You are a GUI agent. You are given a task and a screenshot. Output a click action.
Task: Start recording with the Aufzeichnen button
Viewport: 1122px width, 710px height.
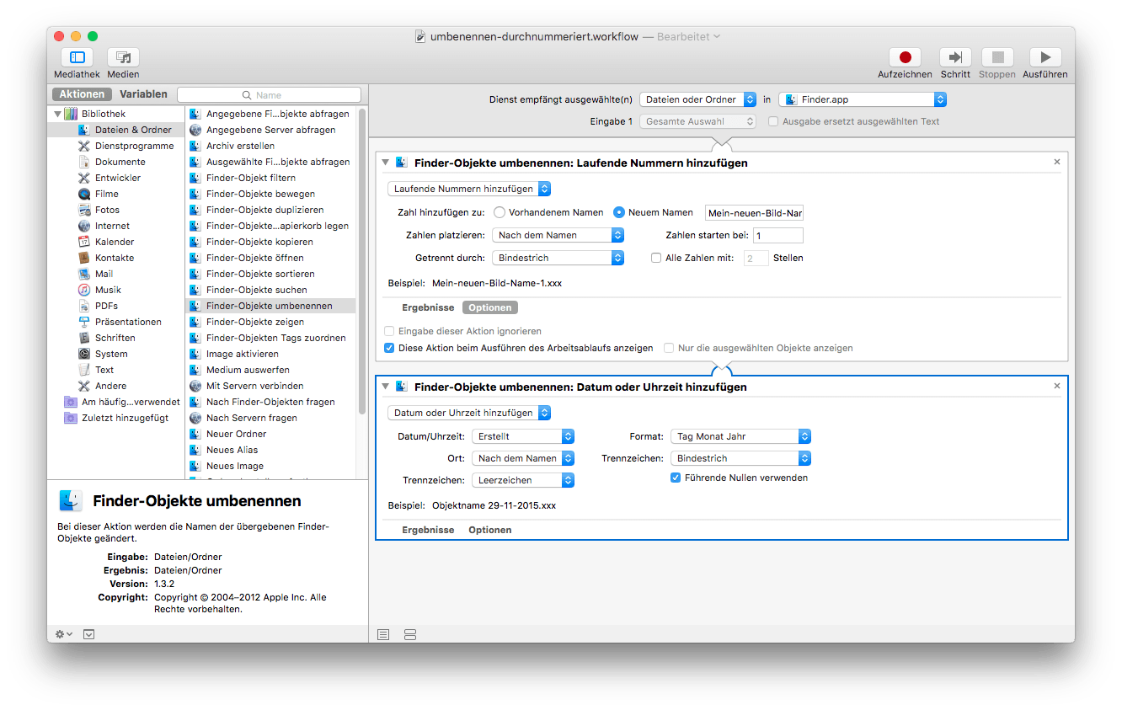pyautogui.click(x=905, y=57)
